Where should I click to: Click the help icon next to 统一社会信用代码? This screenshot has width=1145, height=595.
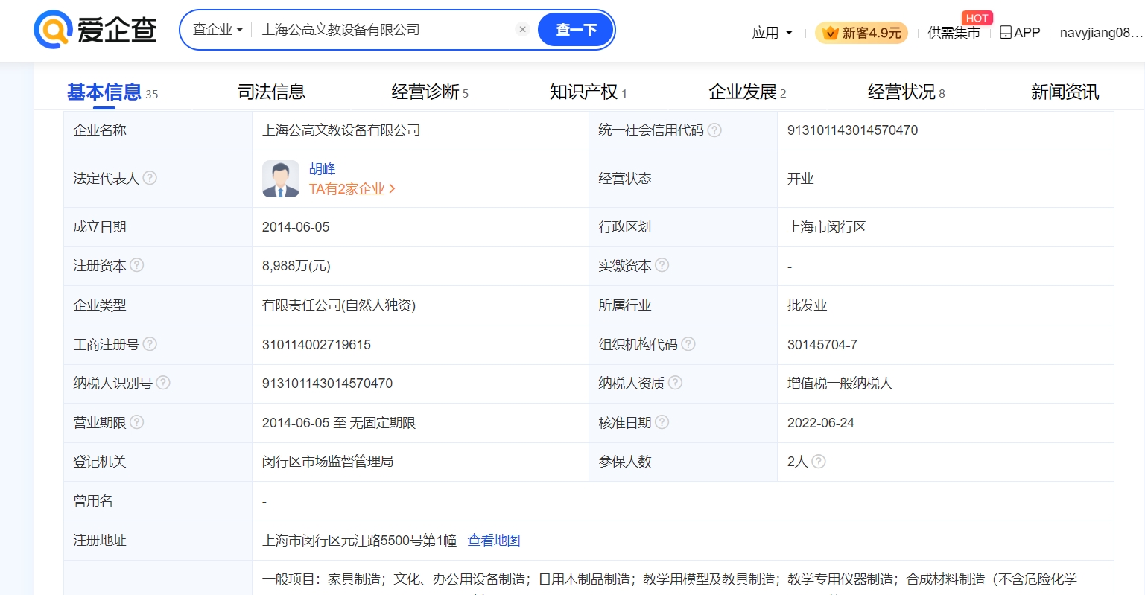coord(714,130)
